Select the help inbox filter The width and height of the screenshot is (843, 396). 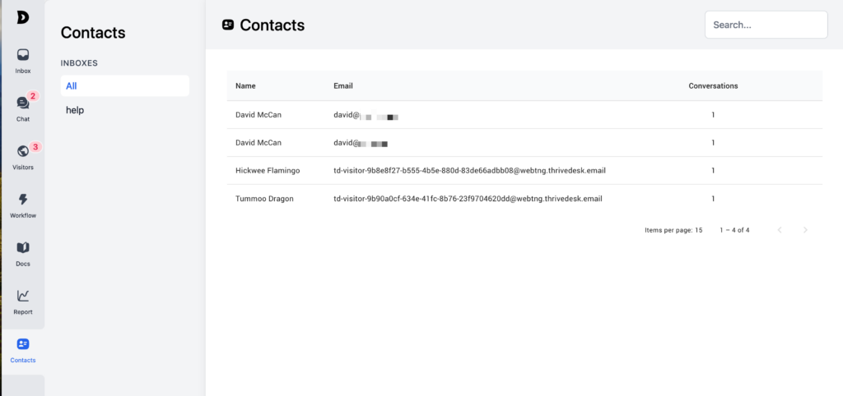[124, 110]
